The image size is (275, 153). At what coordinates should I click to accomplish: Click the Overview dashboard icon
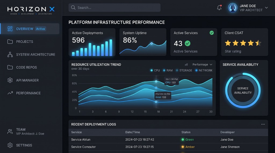(x=10, y=29)
